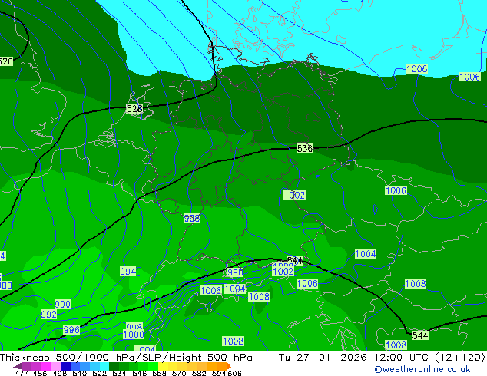Click the '992' pressure label
Viewport: 487px width, 376px height.
(x=48, y=315)
